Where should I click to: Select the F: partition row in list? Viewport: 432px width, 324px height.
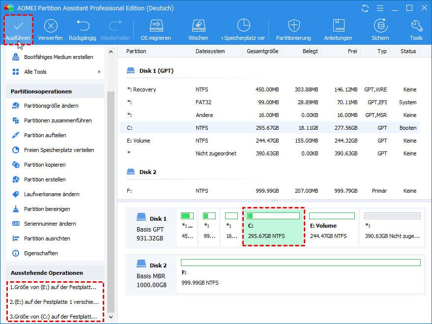(270, 191)
